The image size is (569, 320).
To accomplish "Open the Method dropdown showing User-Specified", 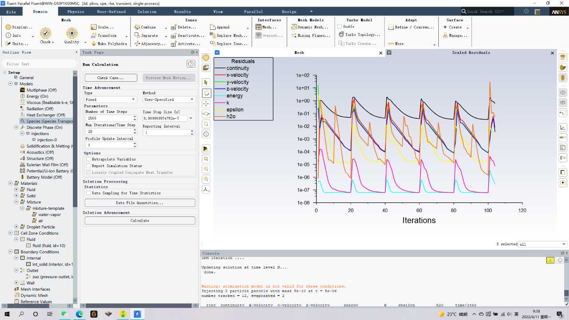I will 168,100.
